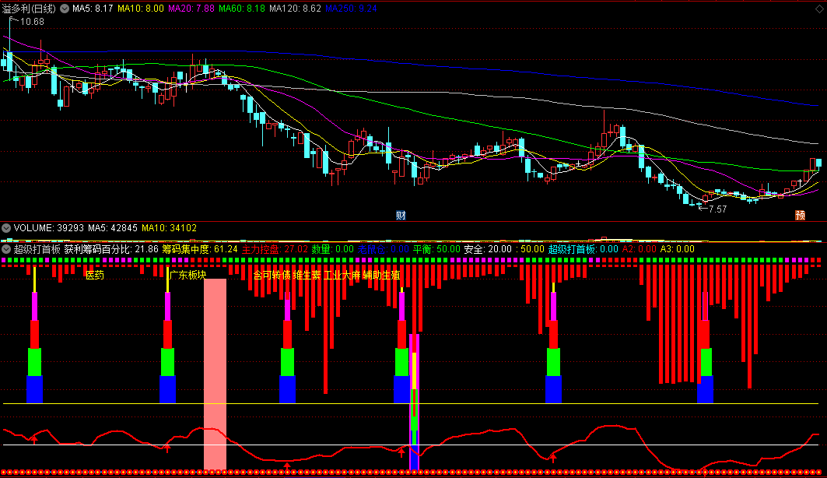Open the dropdown next to 溢多利(日线) title

(x=65, y=9)
